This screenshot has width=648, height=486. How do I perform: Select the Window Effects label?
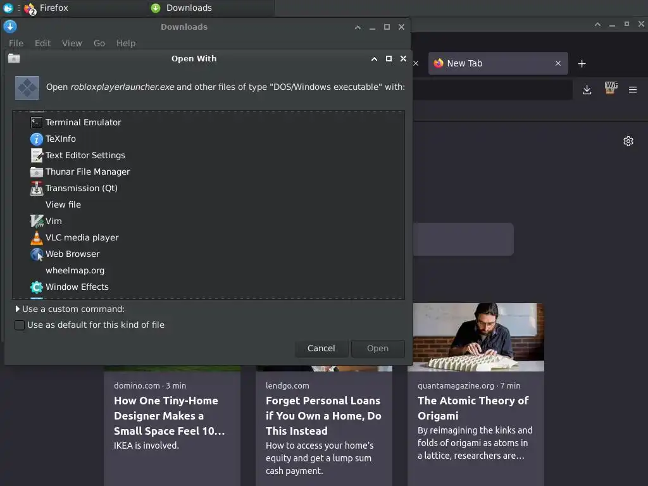pyautogui.click(x=77, y=287)
